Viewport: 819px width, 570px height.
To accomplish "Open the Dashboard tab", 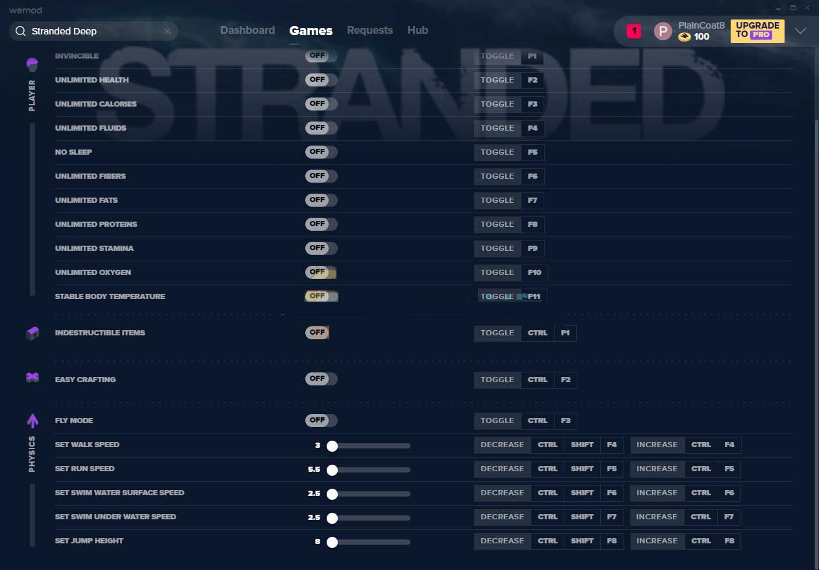I will (x=247, y=30).
